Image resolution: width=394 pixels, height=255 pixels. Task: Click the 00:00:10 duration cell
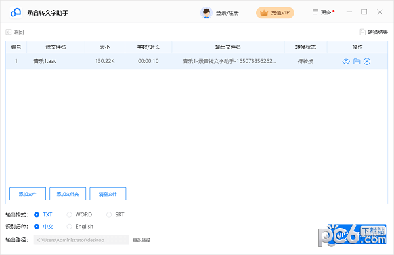pos(148,61)
